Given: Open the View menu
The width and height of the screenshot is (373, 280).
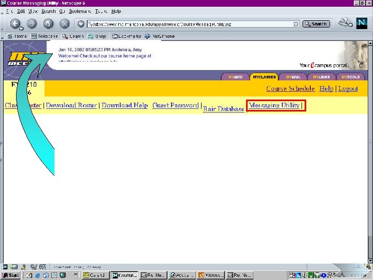Looking at the screenshot, I should pos(33,11).
